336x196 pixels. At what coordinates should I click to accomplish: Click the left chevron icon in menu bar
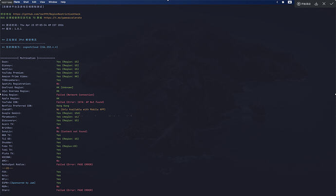pos(277,2)
